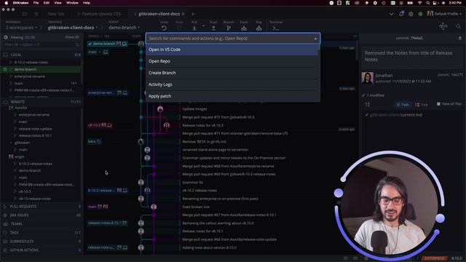
Task: Select commit 'Release notes for v8.10.1'
Action: (202, 231)
